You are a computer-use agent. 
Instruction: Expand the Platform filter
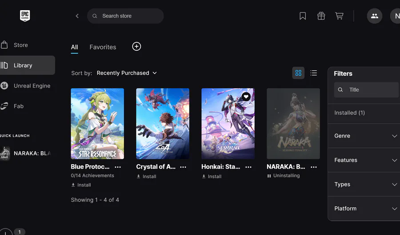coord(366,208)
